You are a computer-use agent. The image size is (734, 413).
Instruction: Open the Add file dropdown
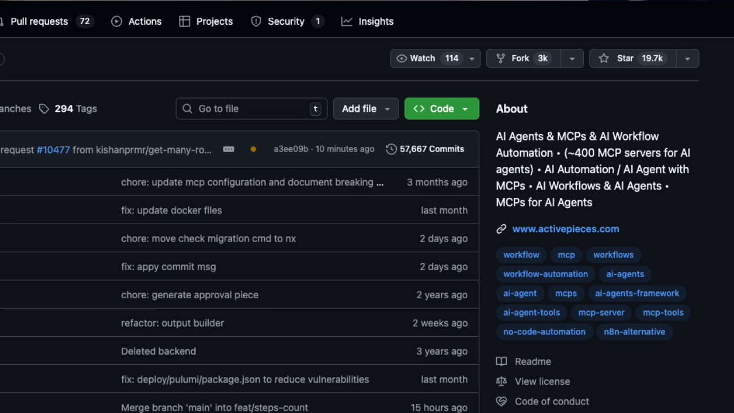tap(387, 108)
